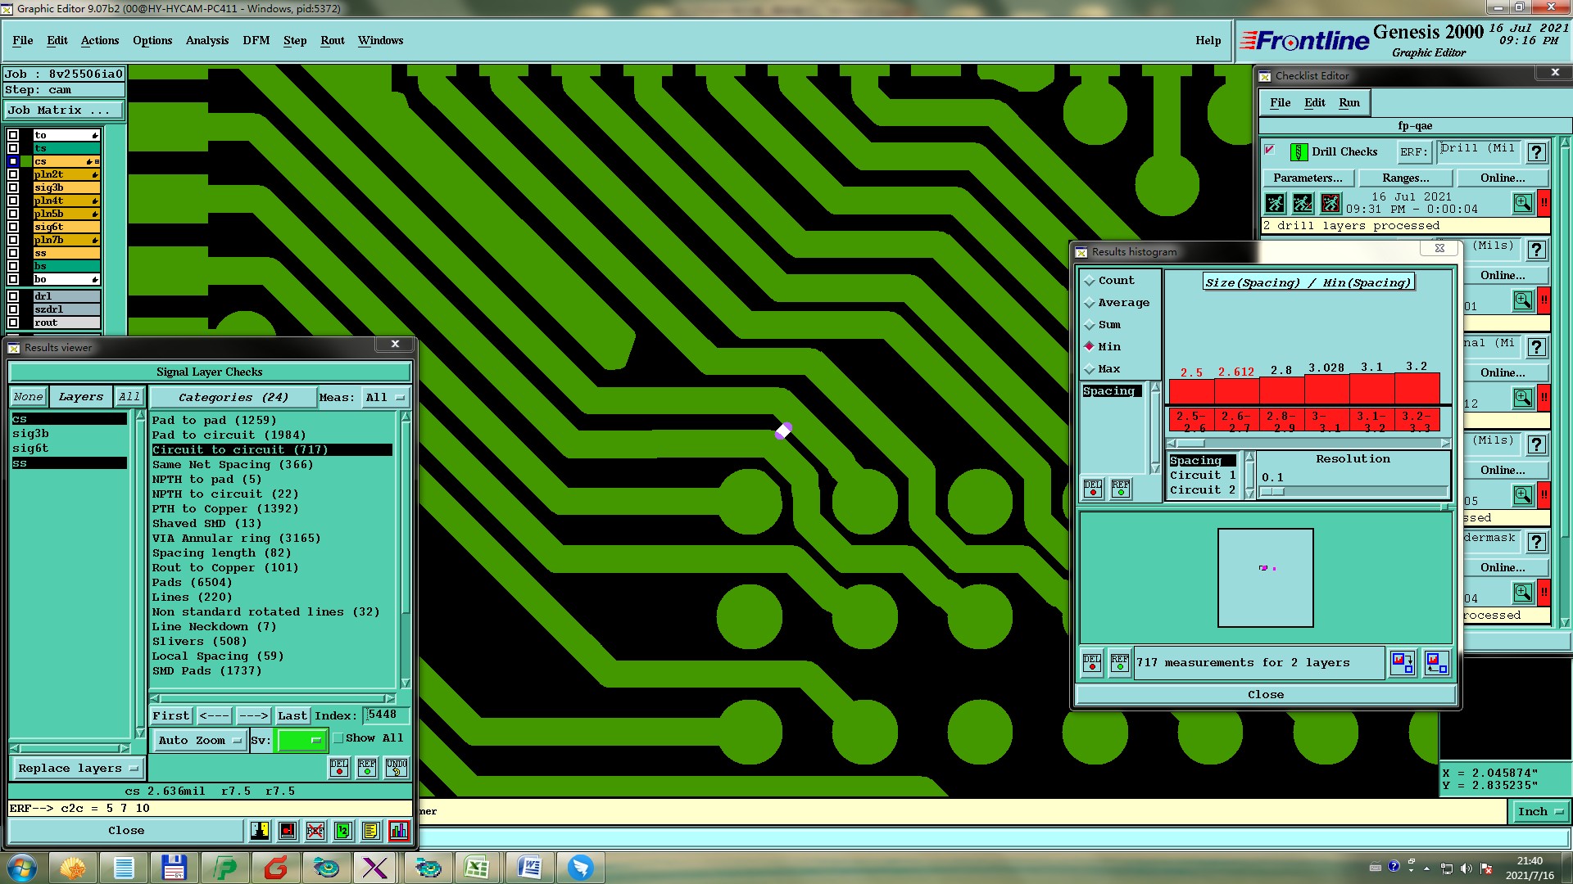Open the Meas All dropdown
Screen dimensions: 1573x884
[x=385, y=398]
